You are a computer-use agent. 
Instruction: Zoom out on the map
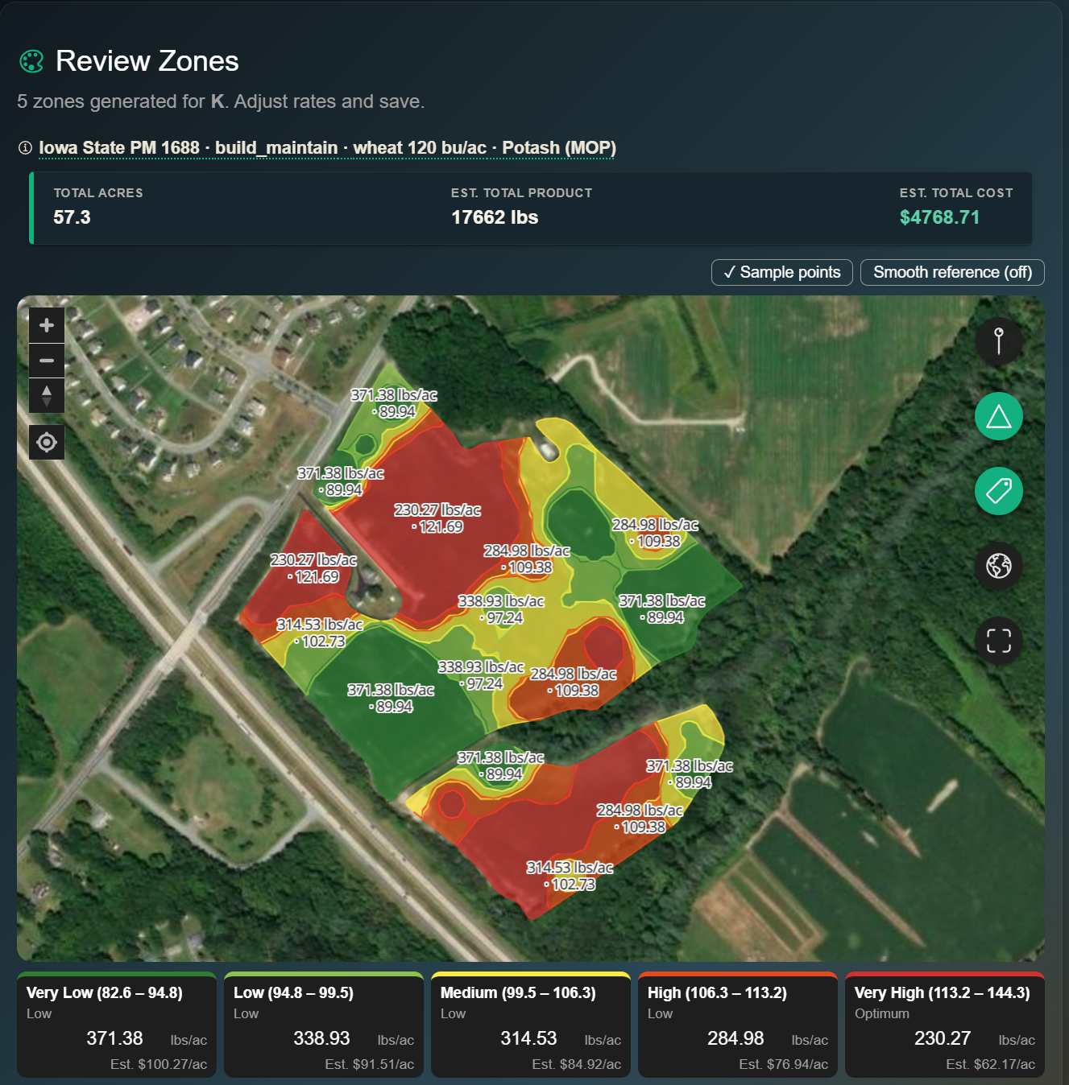click(47, 361)
